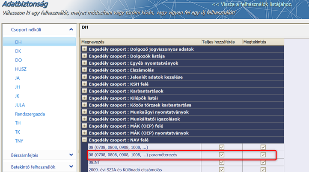Open the 'Bérszámfejtés' group label
Screen dimensions: 309x172
click(25, 155)
